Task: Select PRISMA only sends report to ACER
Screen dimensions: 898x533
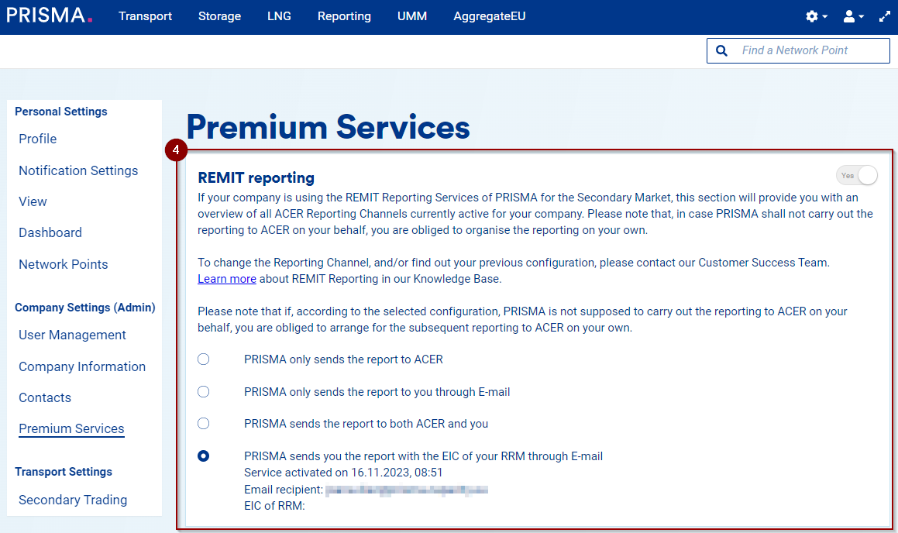Action: (x=203, y=359)
